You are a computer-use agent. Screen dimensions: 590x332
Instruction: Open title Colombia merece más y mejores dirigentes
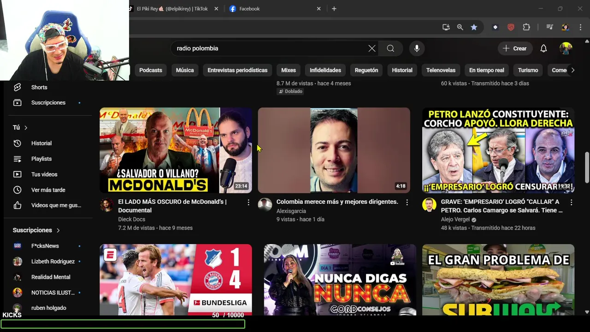(337, 202)
